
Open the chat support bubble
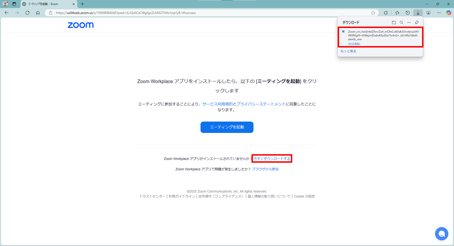tap(442, 234)
